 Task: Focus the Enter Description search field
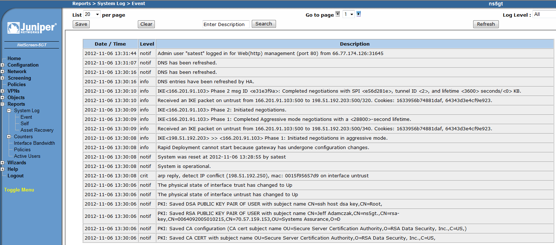[226, 24]
